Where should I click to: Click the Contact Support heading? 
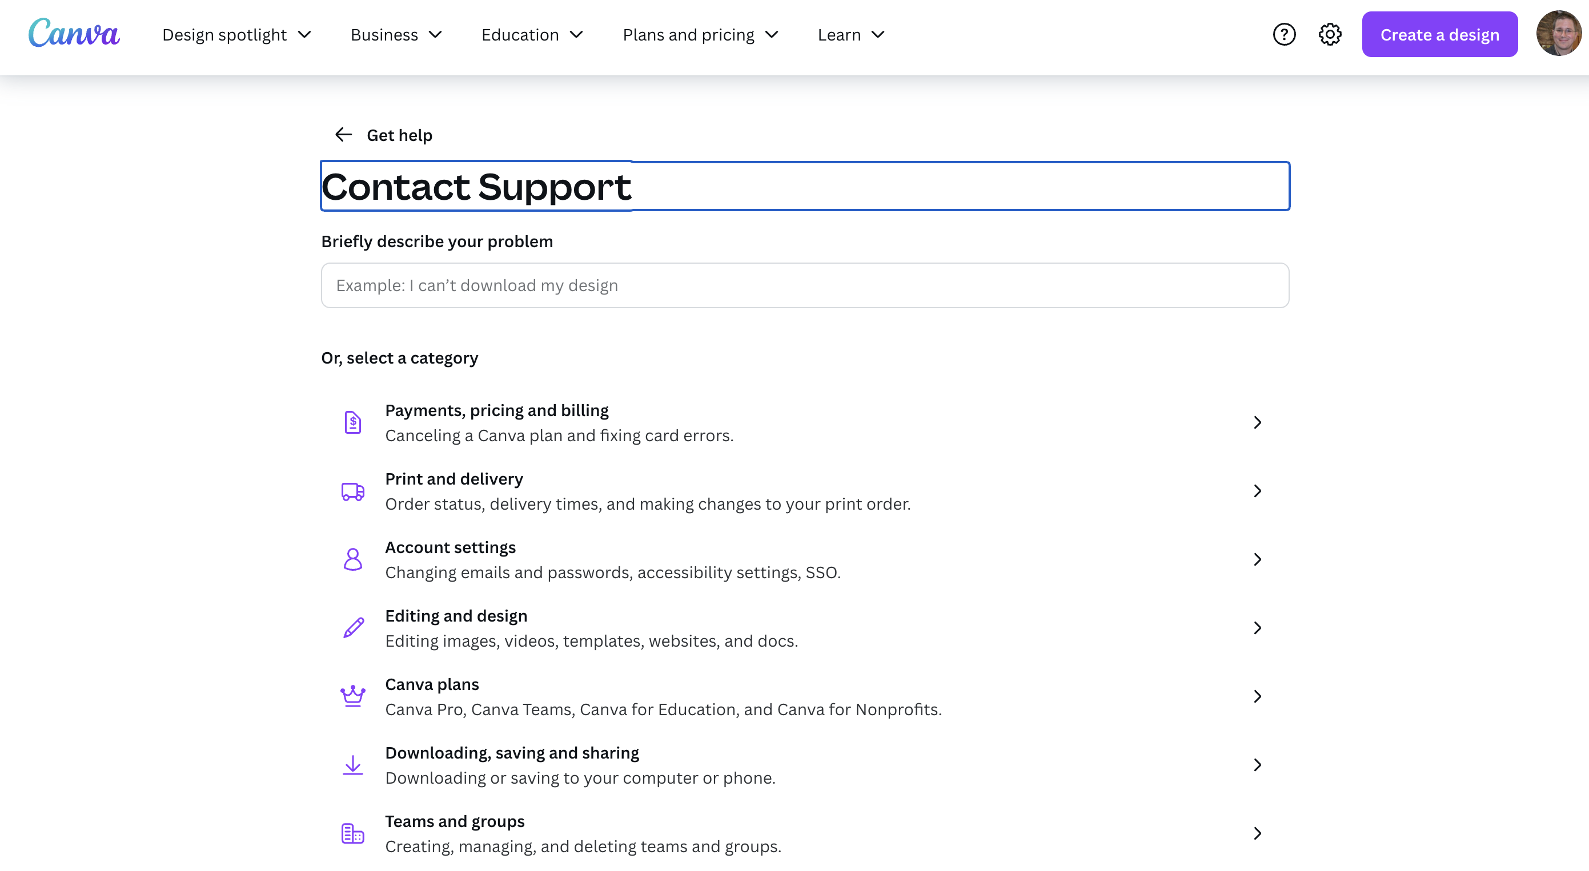pos(476,186)
